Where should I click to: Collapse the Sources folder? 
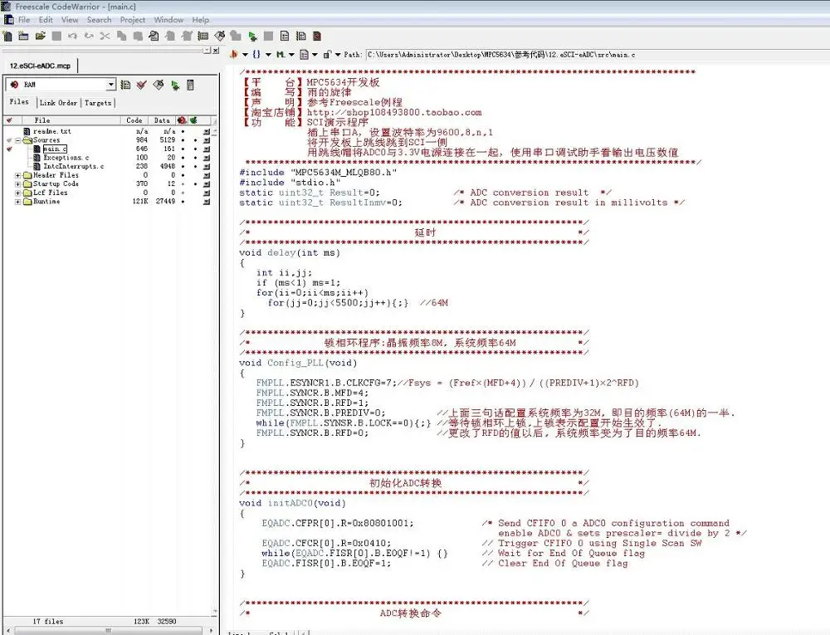coord(18,140)
